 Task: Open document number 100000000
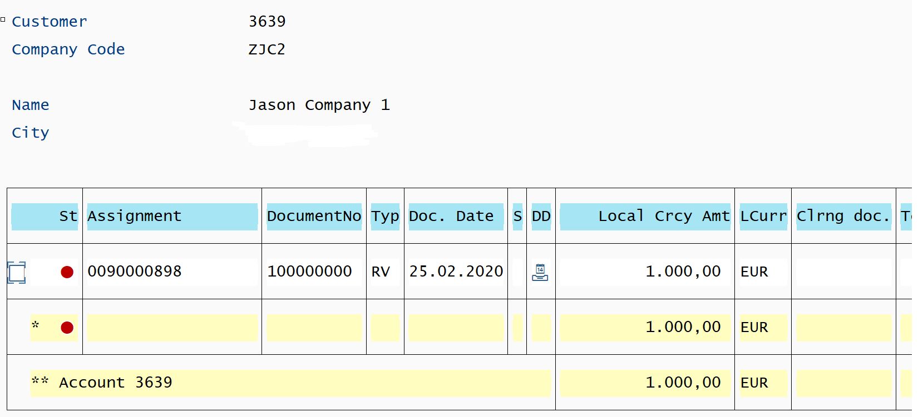309,272
